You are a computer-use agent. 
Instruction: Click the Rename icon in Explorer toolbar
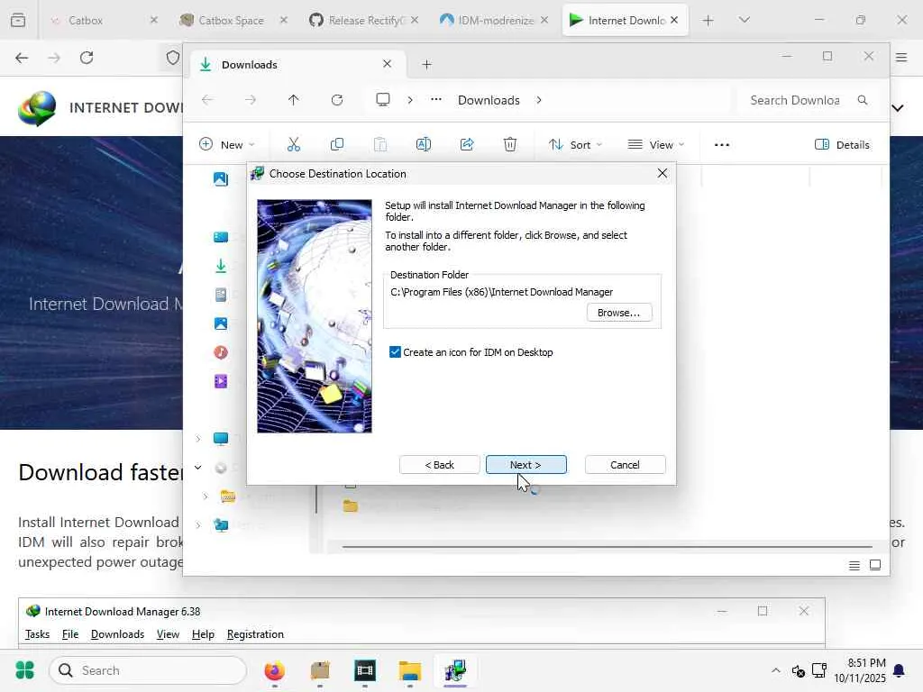[424, 145]
